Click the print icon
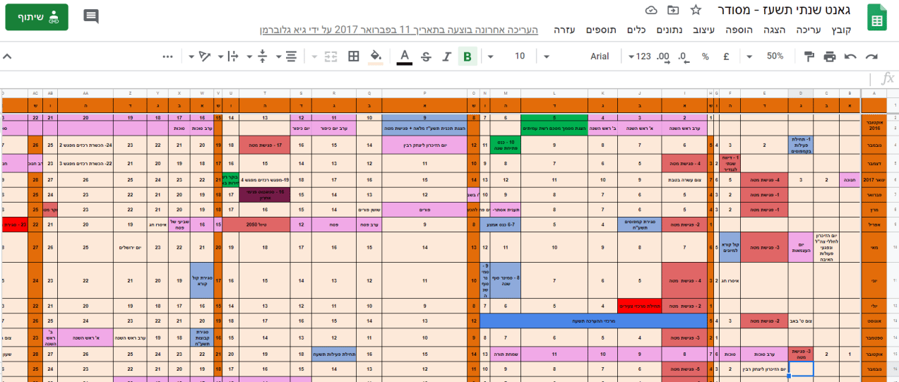Viewport: 899px width, 382px height. [830, 56]
